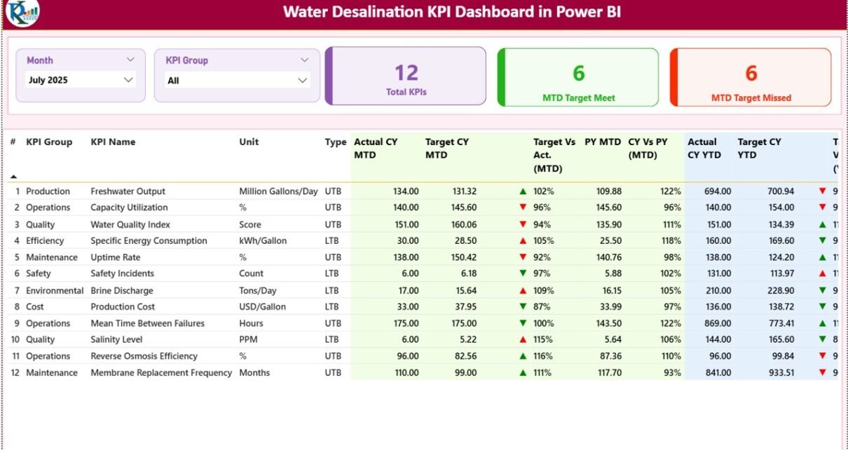
Task: Sort by the KPI Name column header
Action: 113,142
